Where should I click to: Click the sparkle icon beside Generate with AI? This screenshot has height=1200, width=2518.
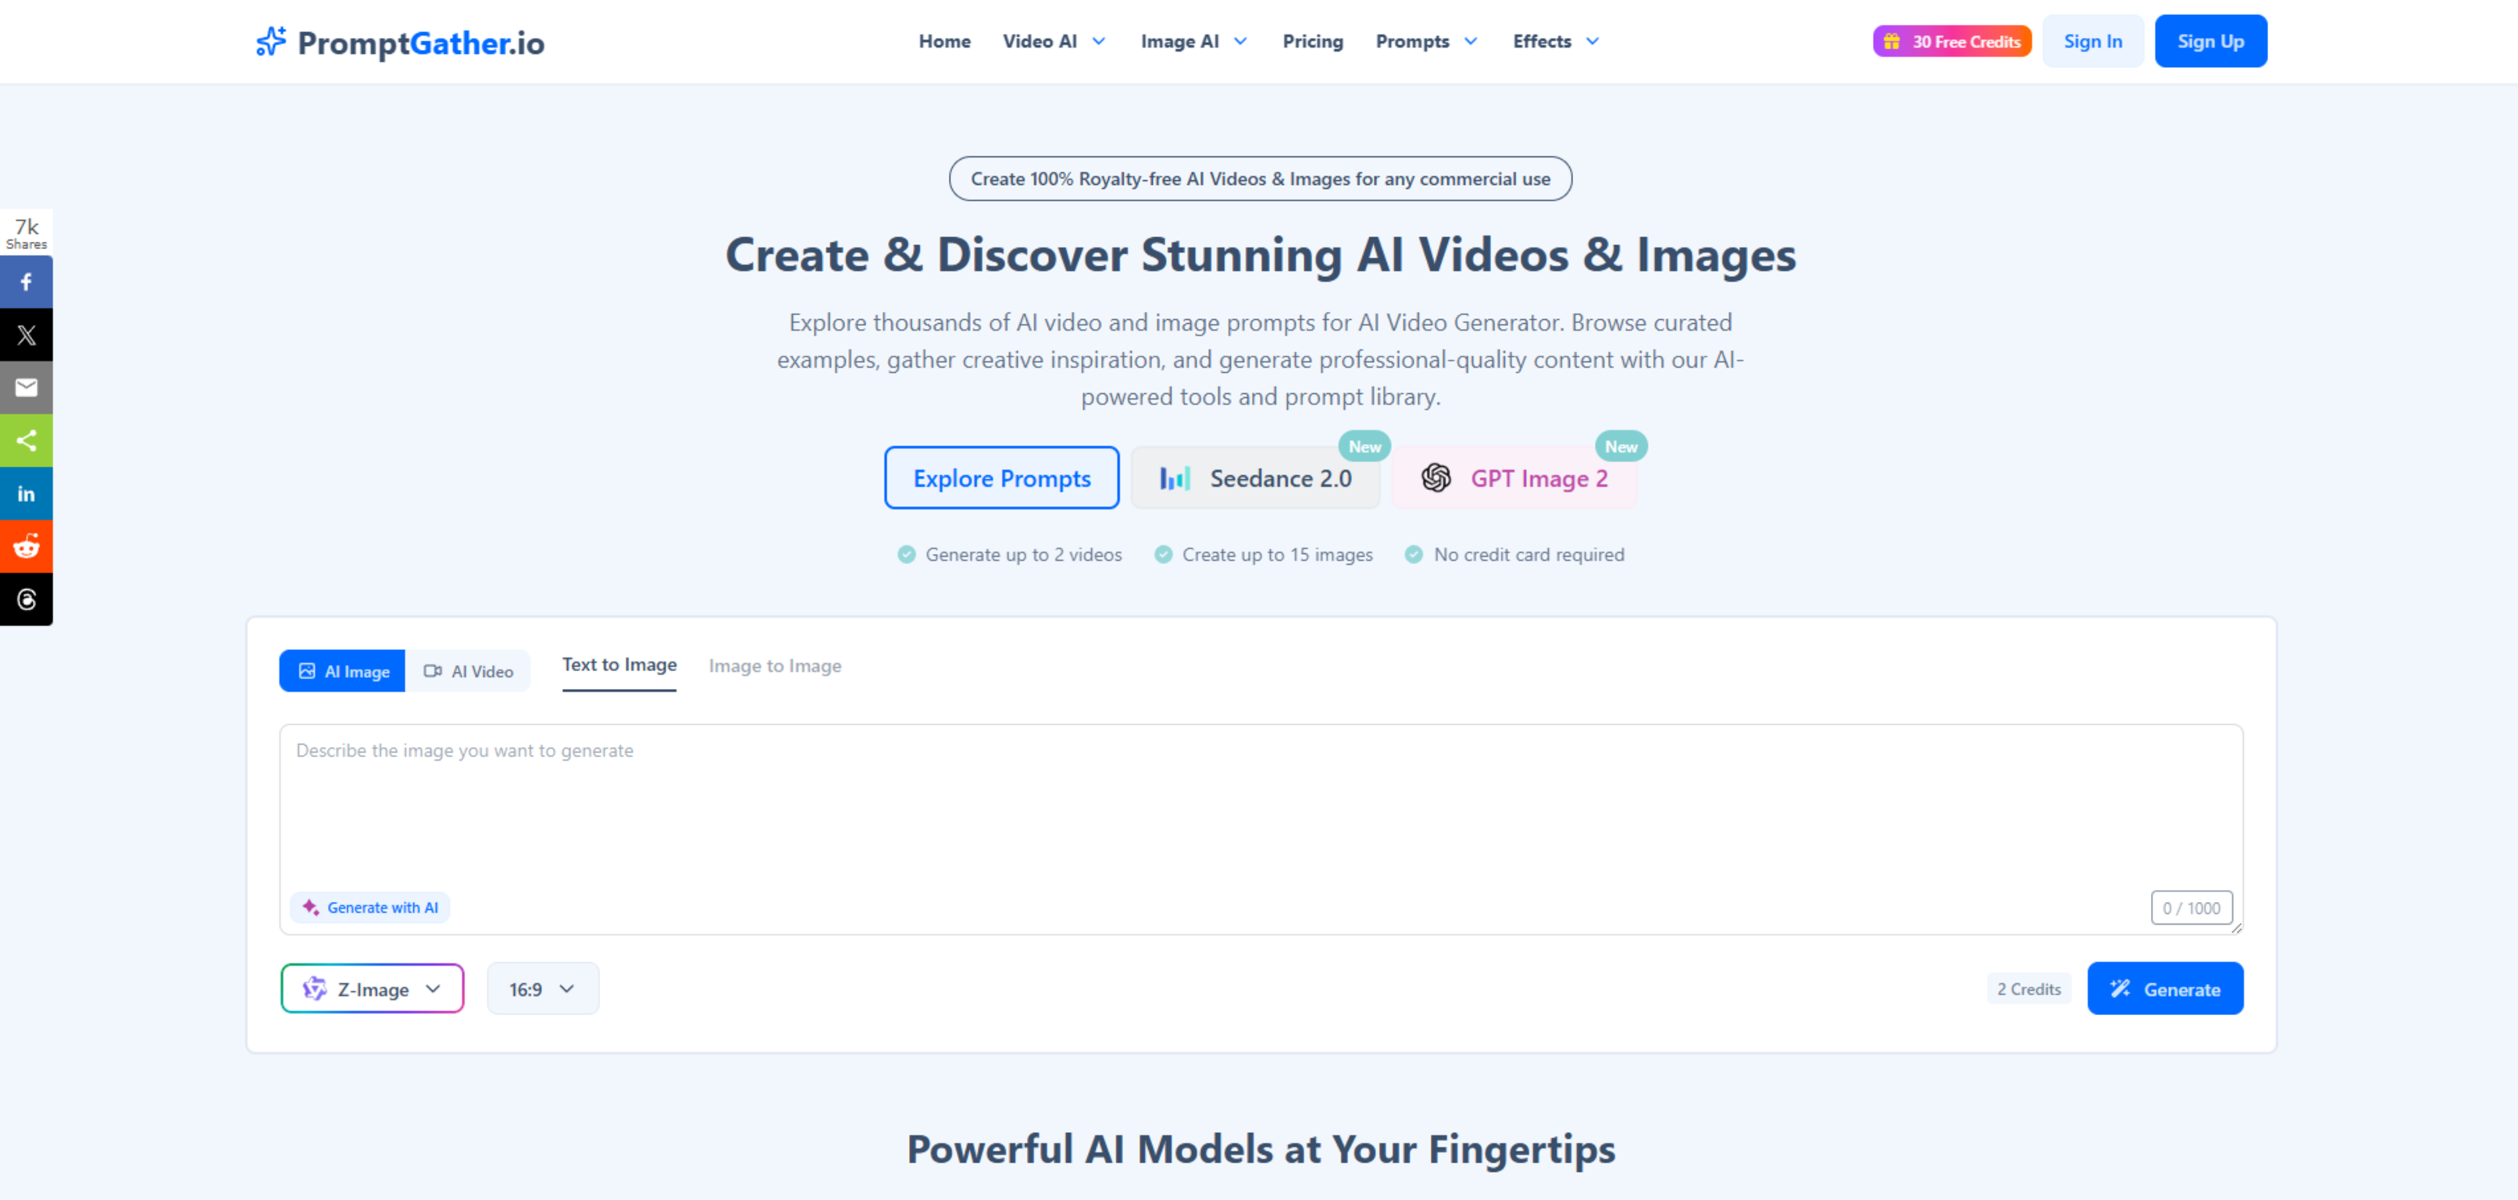[310, 907]
